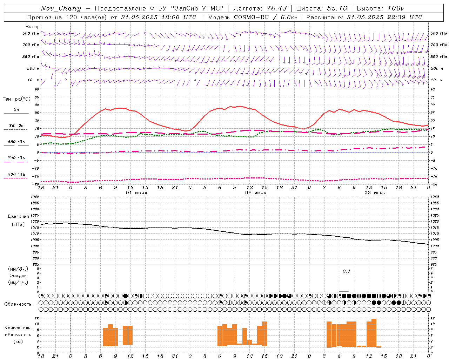Image resolution: width=449 pixels, height=359 pixels.
Task: Click the tallest orange convective bar on 03 June
Action: click(374, 333)
